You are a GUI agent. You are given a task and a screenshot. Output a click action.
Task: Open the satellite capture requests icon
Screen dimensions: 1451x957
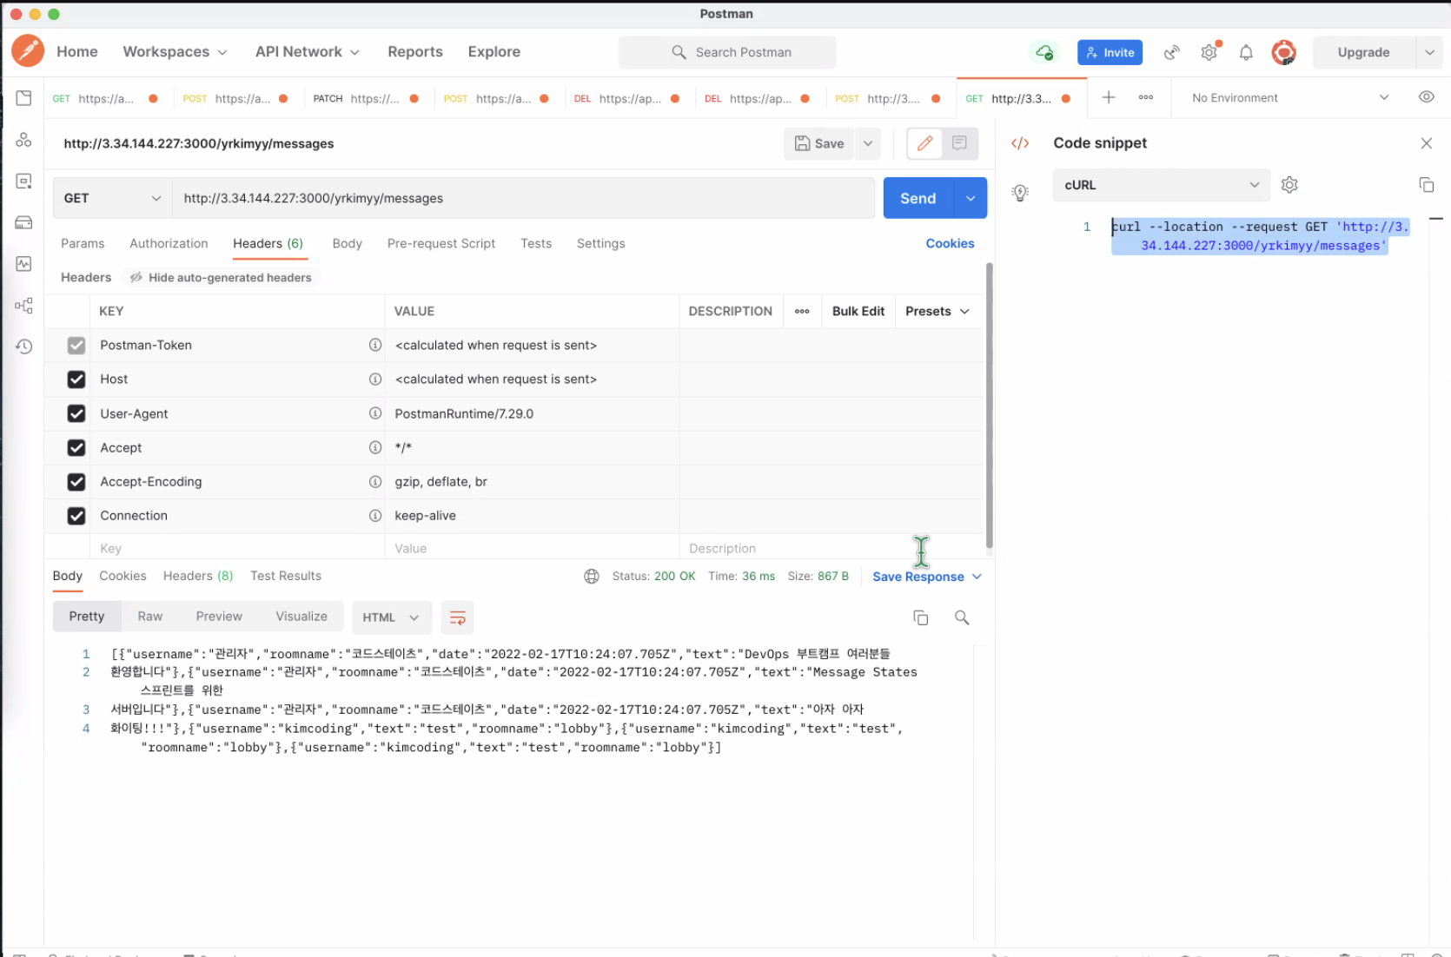pyautogui.click(x=1172, y=52)
